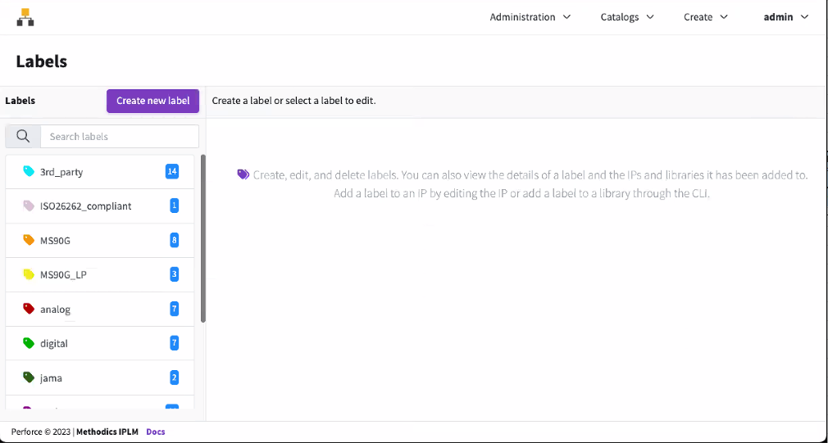The image size is (828, 443).
Task: Select the 3rd_party count badge 14
Action: coord(172,172)
